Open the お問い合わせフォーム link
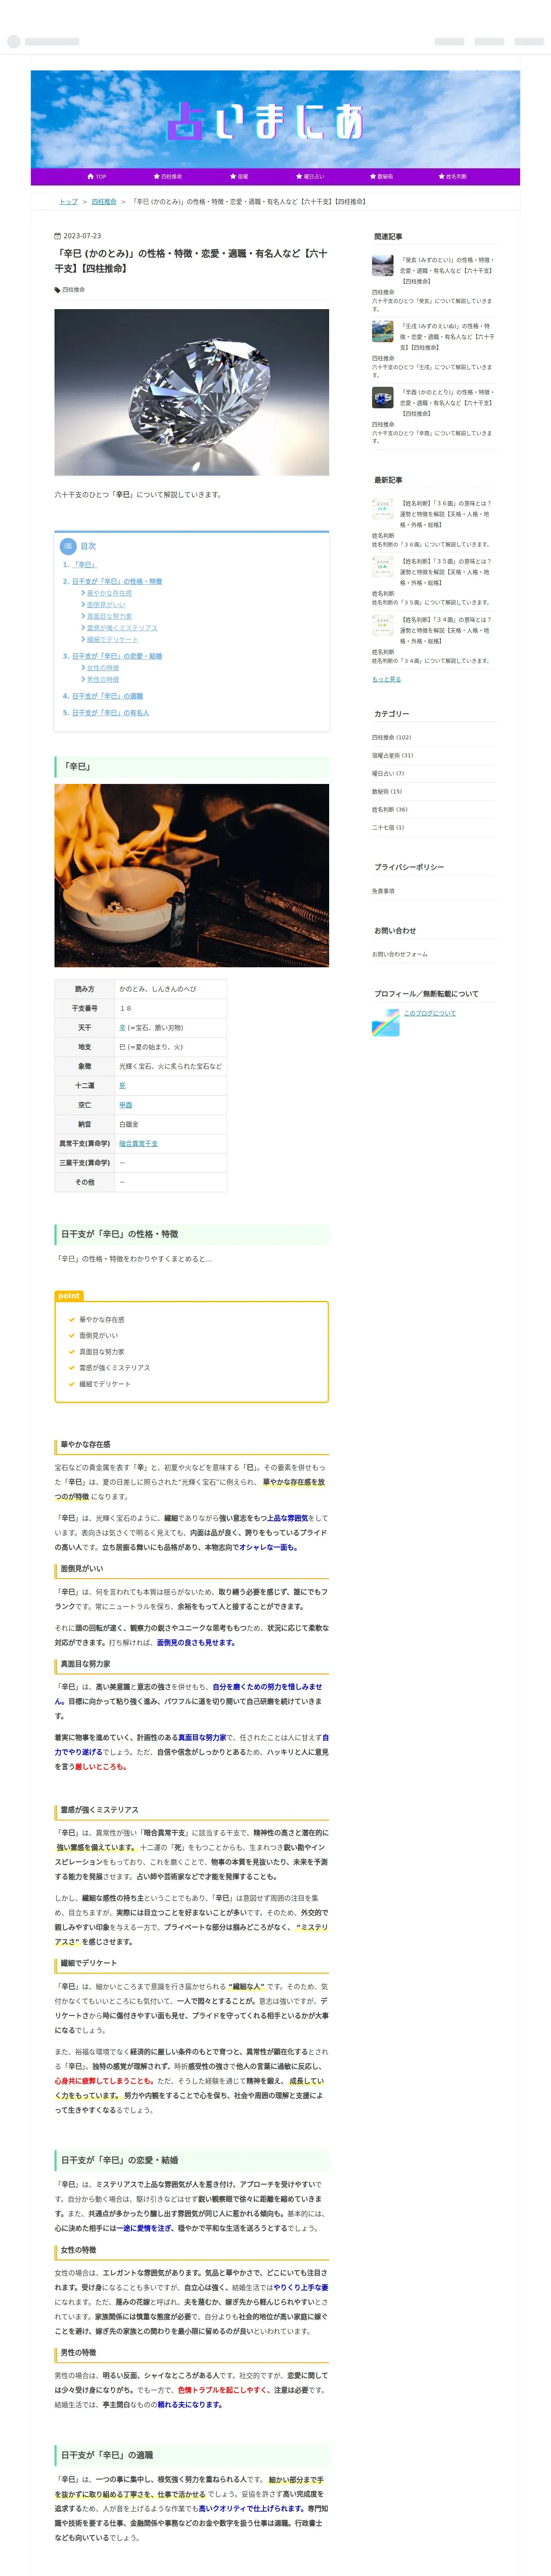This screenshot has width=551, height=2576. (x=399, y=954)
